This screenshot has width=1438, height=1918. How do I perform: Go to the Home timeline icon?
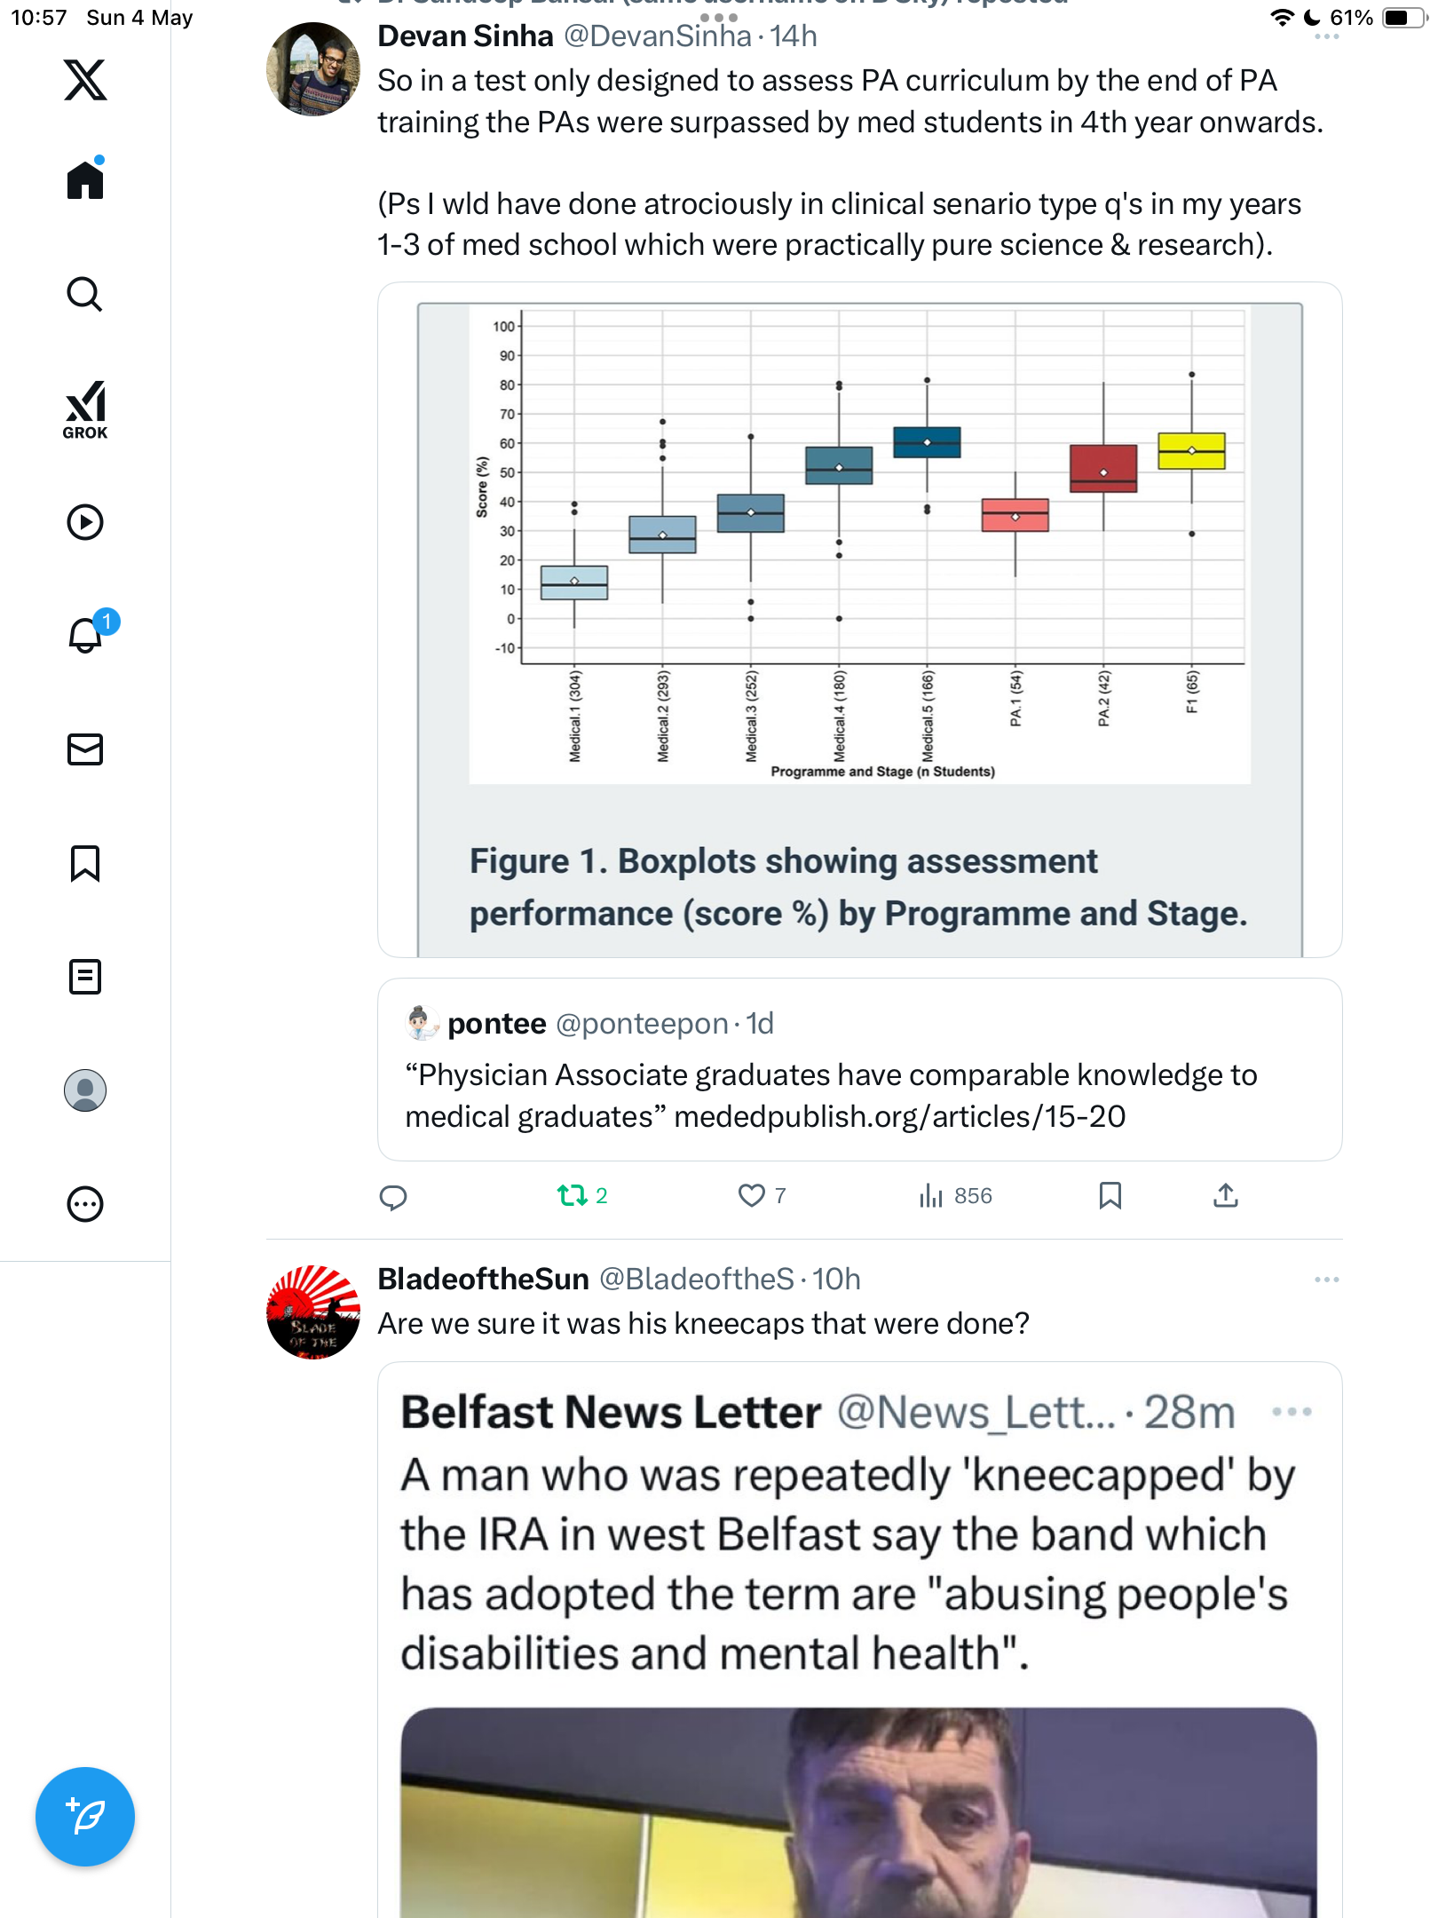pos(85,180)
